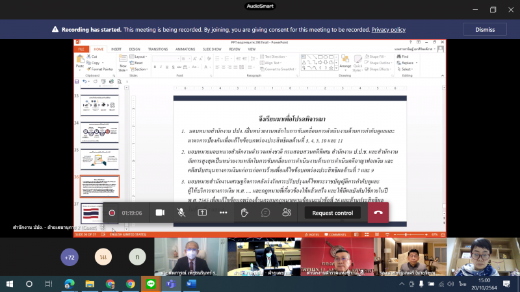The image size is (520, 292).
Task: Open Microsoft Edge from taskbar
Action: 70,284
